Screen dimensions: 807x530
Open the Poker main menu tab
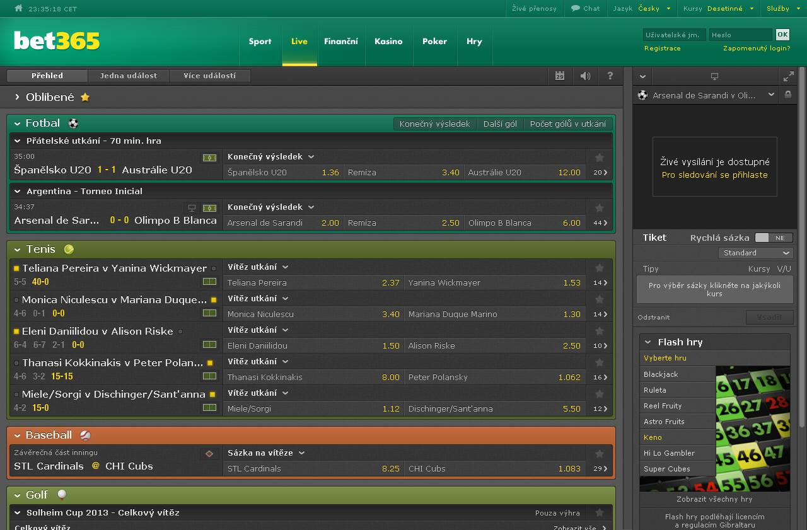point(434,42)
